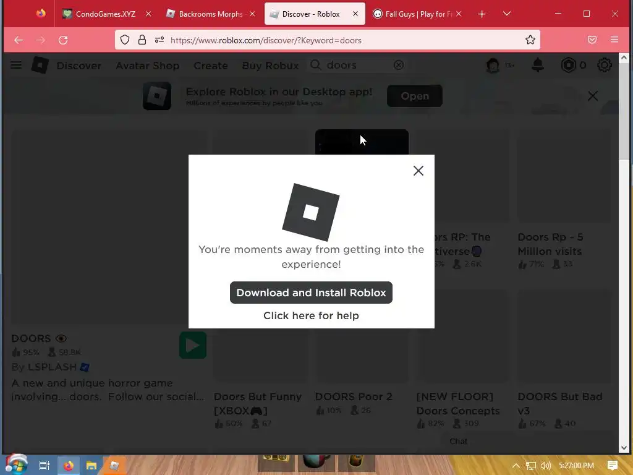Open the Discover menu item
633x475 pixels.
tap(79, 66)
